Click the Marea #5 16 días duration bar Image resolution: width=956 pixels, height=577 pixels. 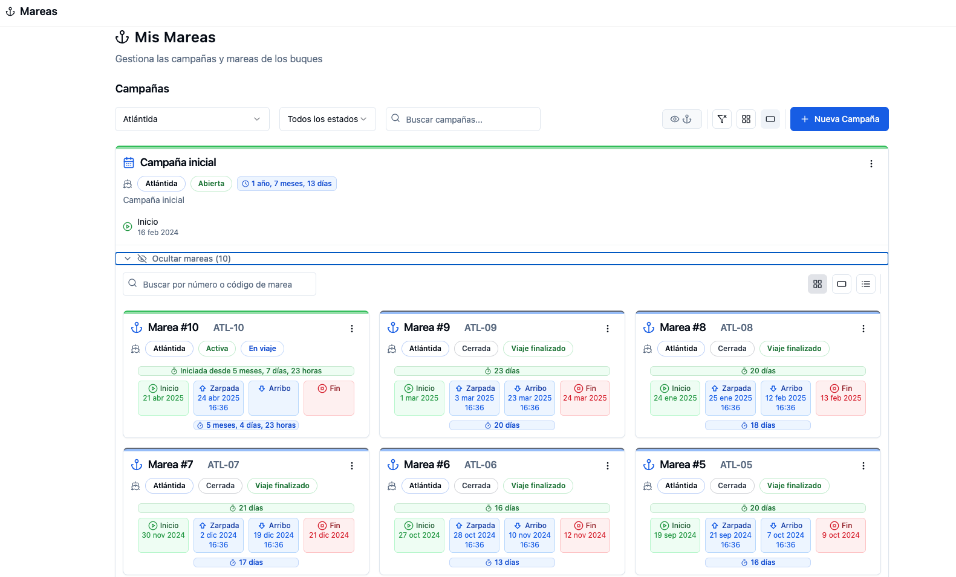pos(757,562)
